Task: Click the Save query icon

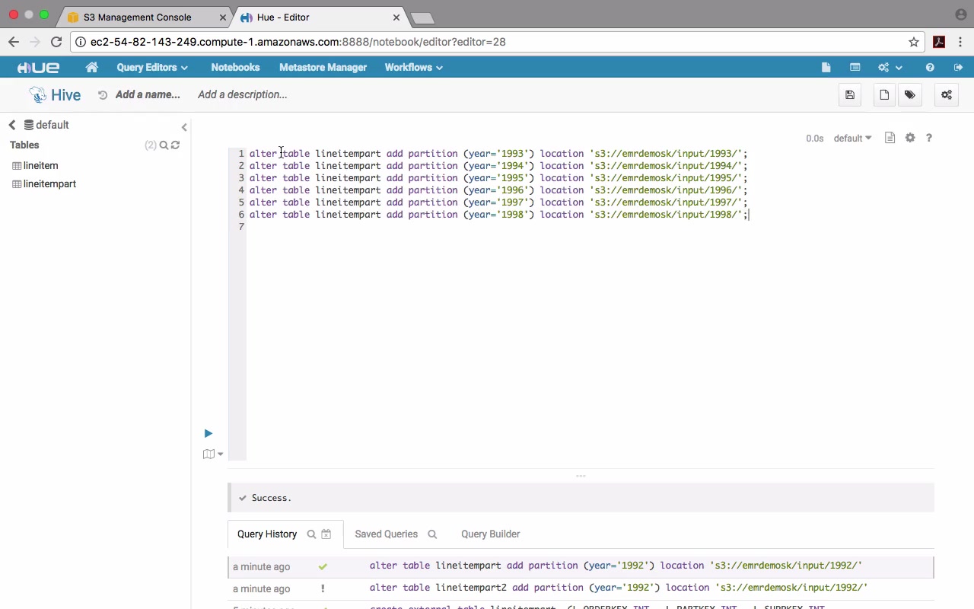Action: coord(850,95)
